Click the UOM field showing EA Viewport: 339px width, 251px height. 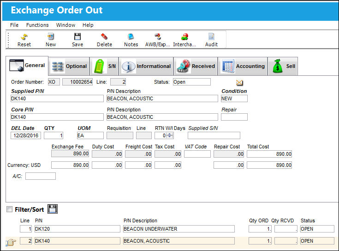pos(90,135)
